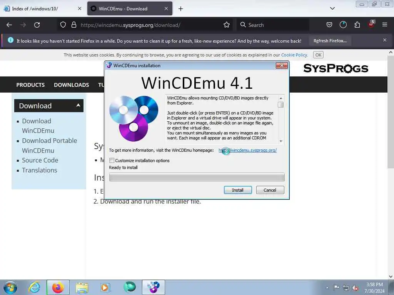This screenshot has width=394, height=295.
Task: Show hidden system tray icons
Action: click(327, 288)
